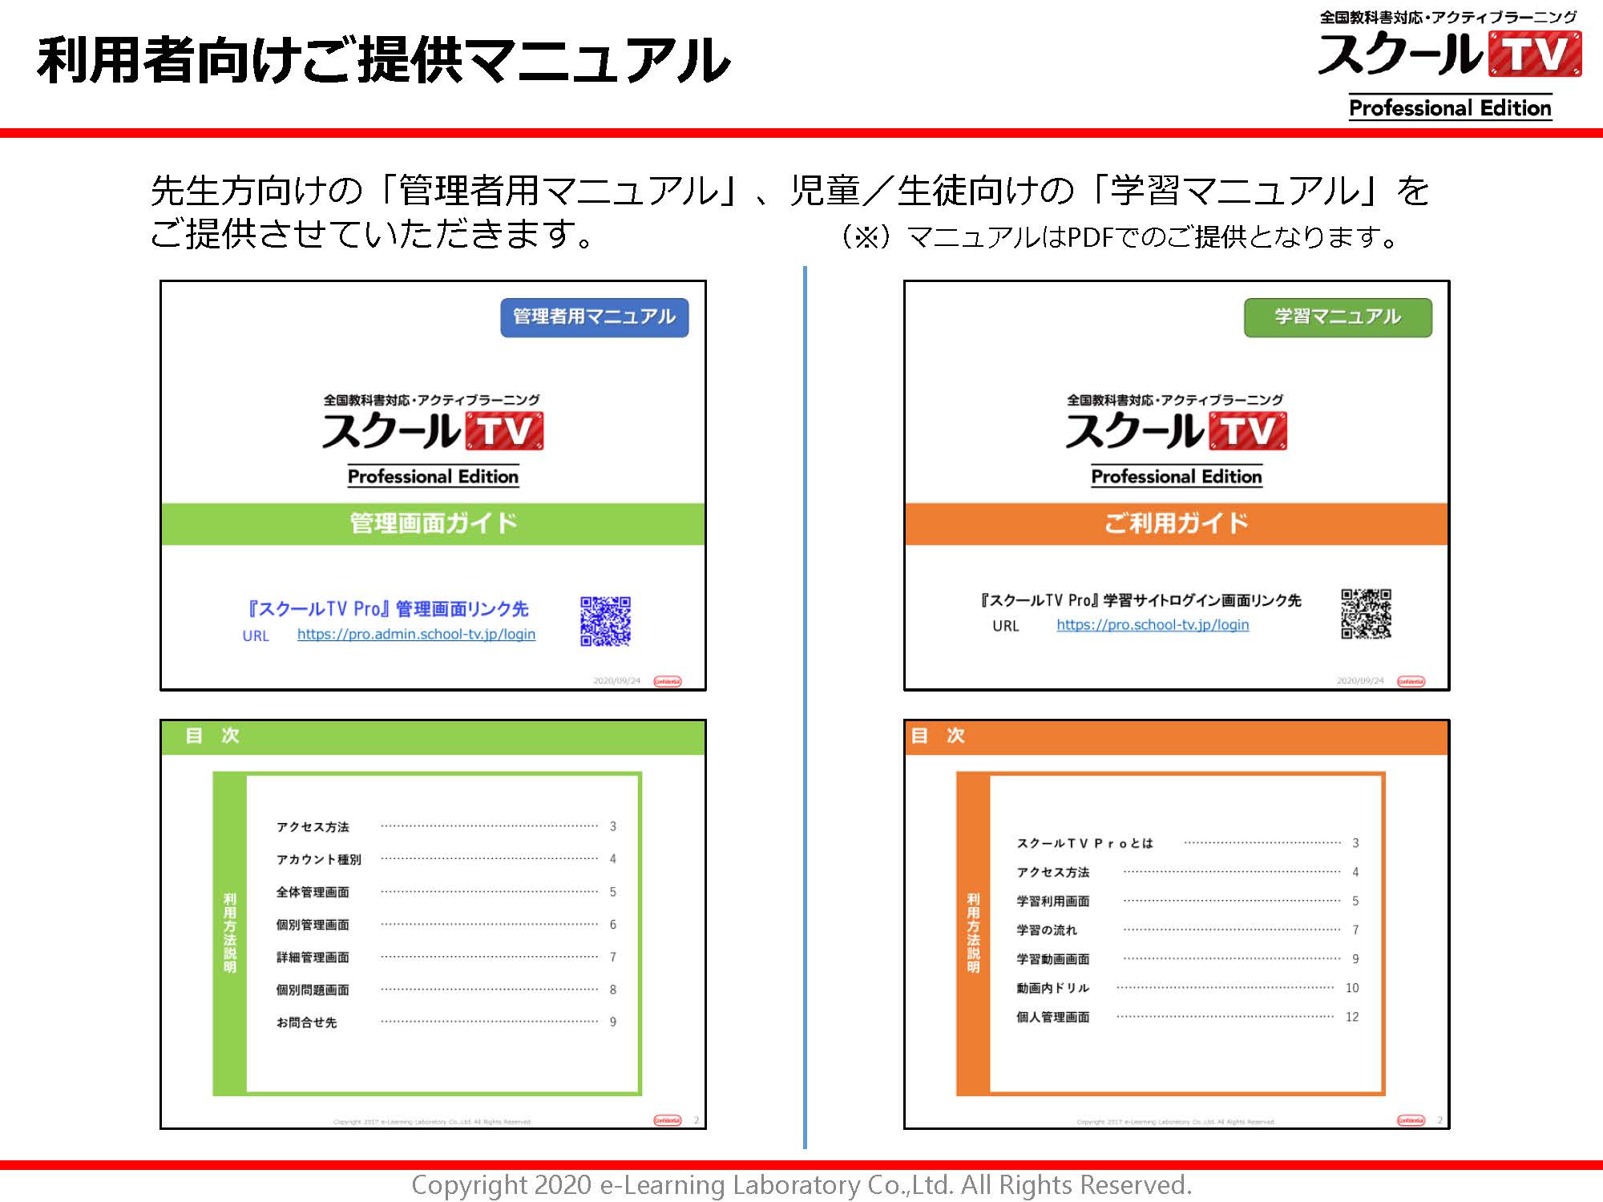Viewport: 1603px width, 1202px height.
Task: Click the Confidential stamp on learning manual cover
Action: (x=1411, y=681)
